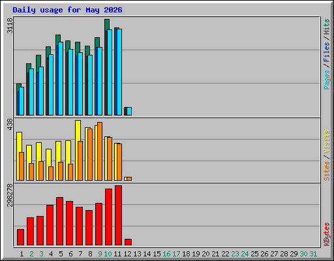Click day 14 on the x-axis
This screenshot has height=261, width=334.
pos(147,254)
